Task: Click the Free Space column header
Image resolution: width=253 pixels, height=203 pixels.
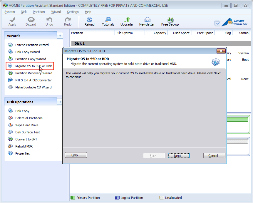Action: (203, 33)
